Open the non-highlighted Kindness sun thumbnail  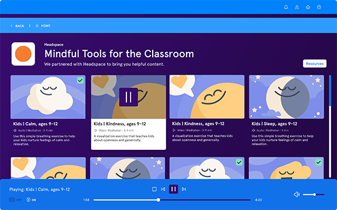pyautogui.click(x=207, y=97)
